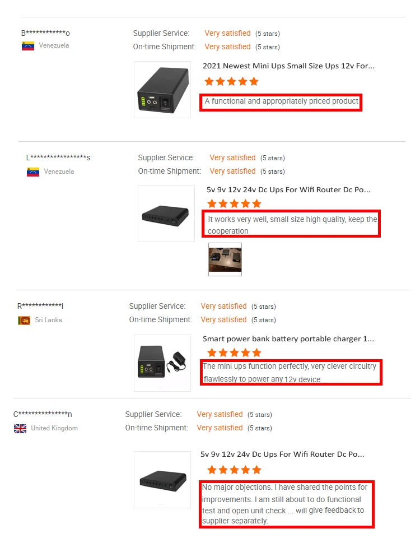Click star rating under 2021 Newest Mini Ups
Image resolution: width=420 pixels, height=538 pixels.
pyautogui.click(x=231, y=82)
